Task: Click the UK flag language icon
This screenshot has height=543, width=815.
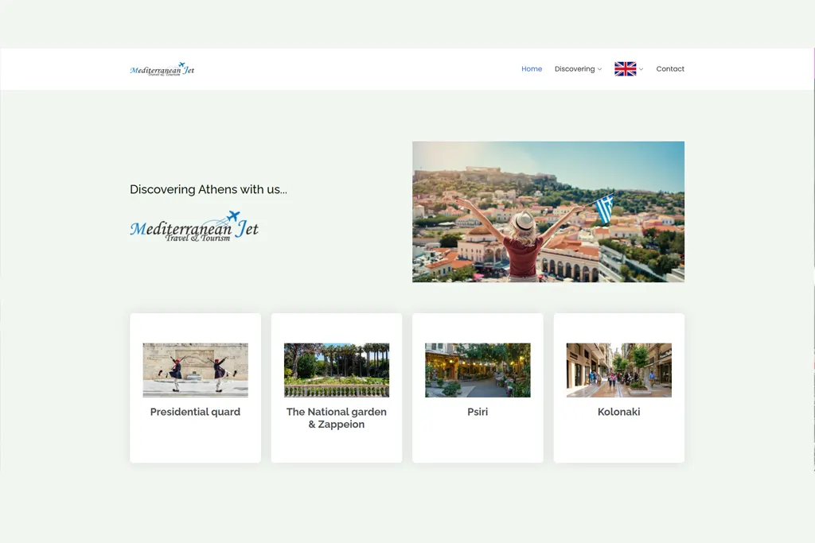Action: click(x=625, y=69)
